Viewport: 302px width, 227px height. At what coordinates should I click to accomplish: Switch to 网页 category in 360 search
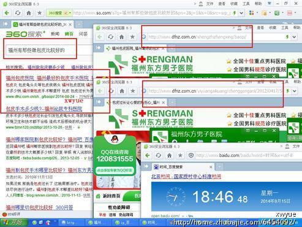point(69,34)
